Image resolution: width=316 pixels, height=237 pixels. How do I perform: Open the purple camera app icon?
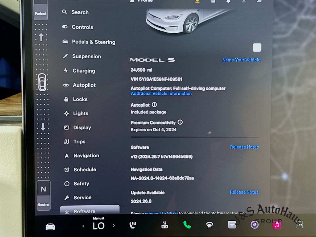pos(254,225)
